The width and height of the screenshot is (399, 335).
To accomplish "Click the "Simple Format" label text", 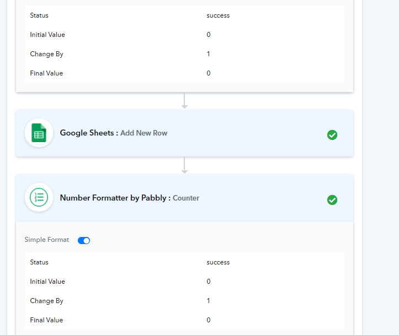I will click(x=47, y=240).
